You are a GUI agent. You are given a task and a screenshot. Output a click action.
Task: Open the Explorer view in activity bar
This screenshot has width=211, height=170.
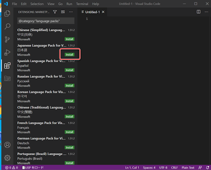pyautogui.click(x=7, y=14)
